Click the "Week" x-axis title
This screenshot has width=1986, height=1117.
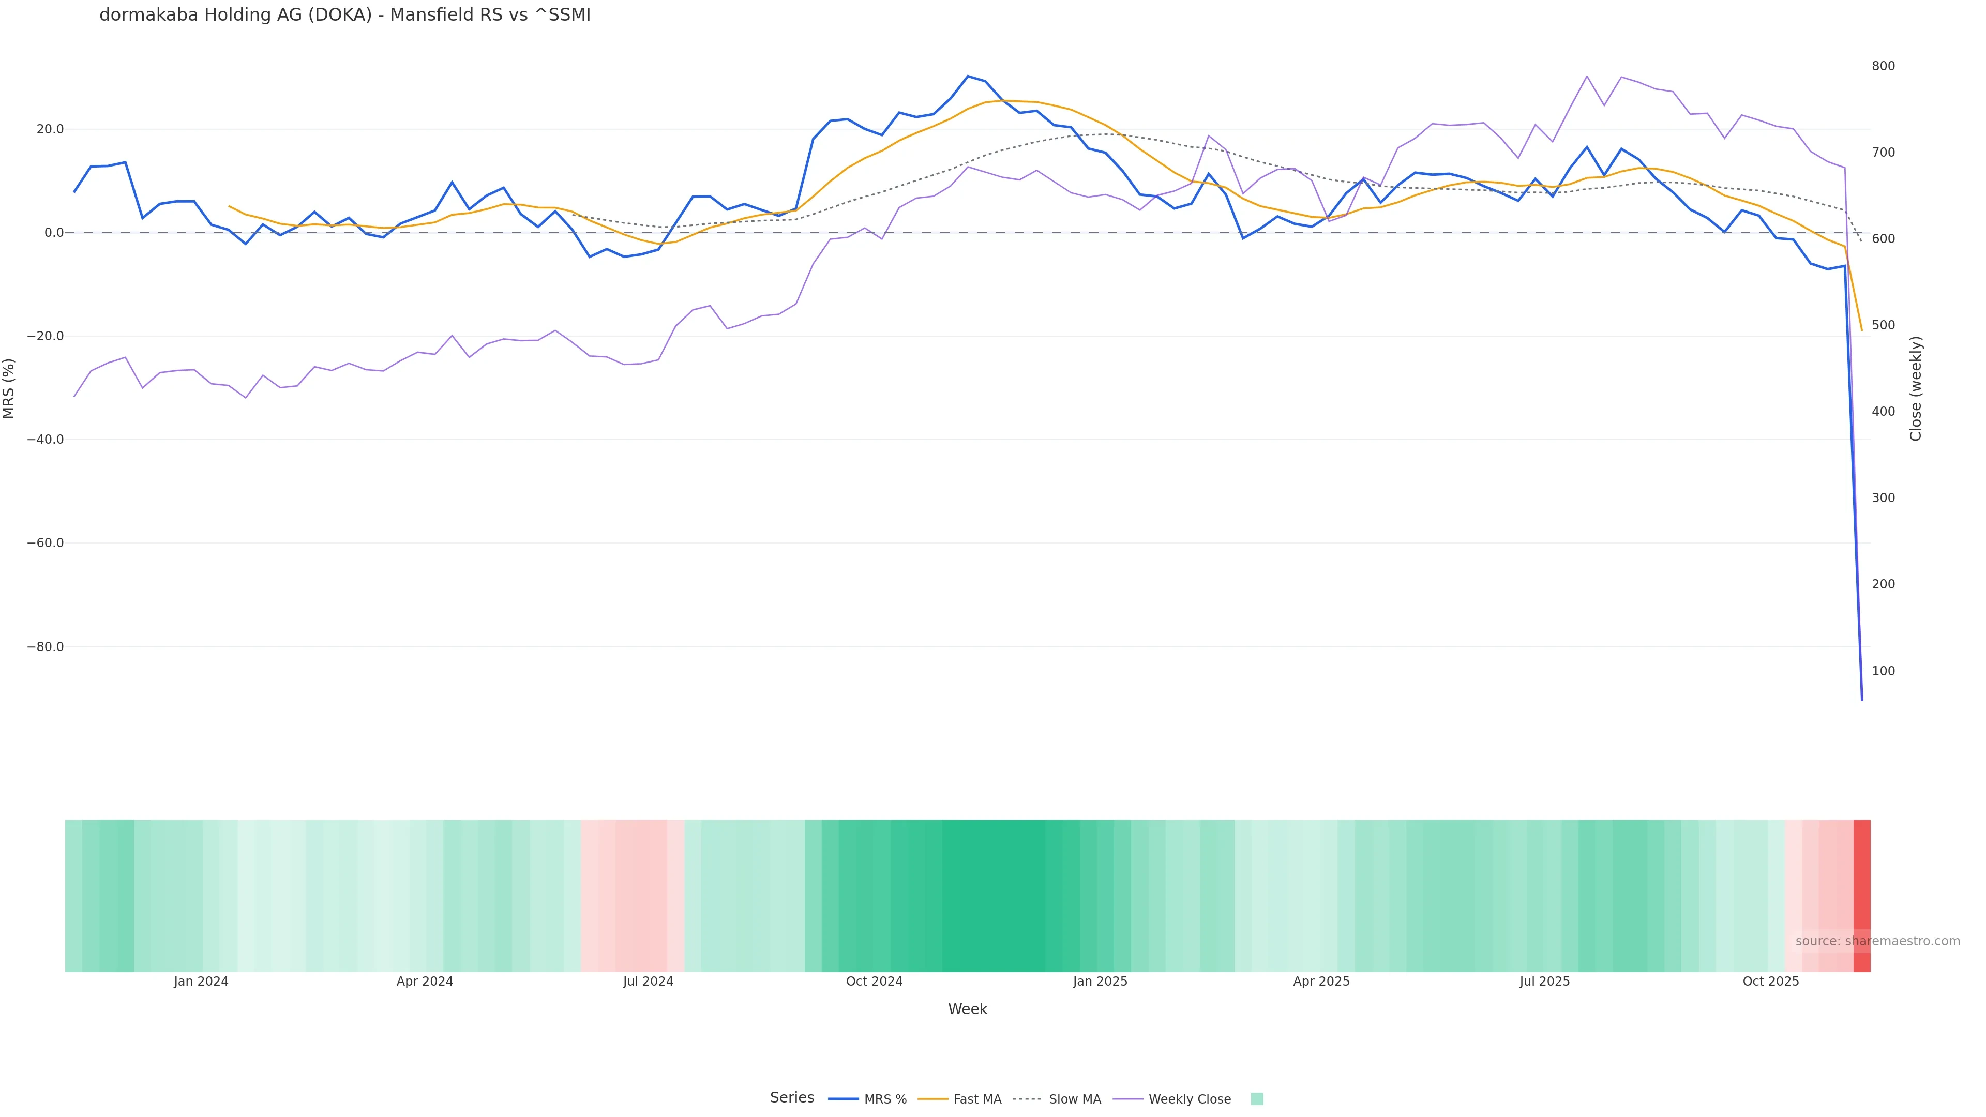click(968, 1009)
